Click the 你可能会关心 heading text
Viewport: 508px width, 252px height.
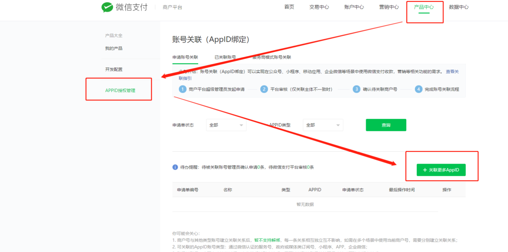pos(186,234)
